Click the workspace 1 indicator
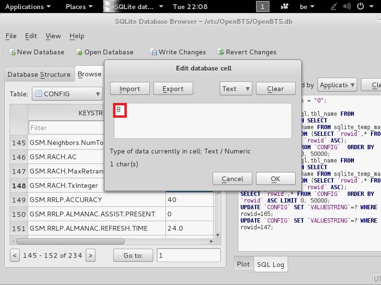The image size is (381, 285). 263,7
